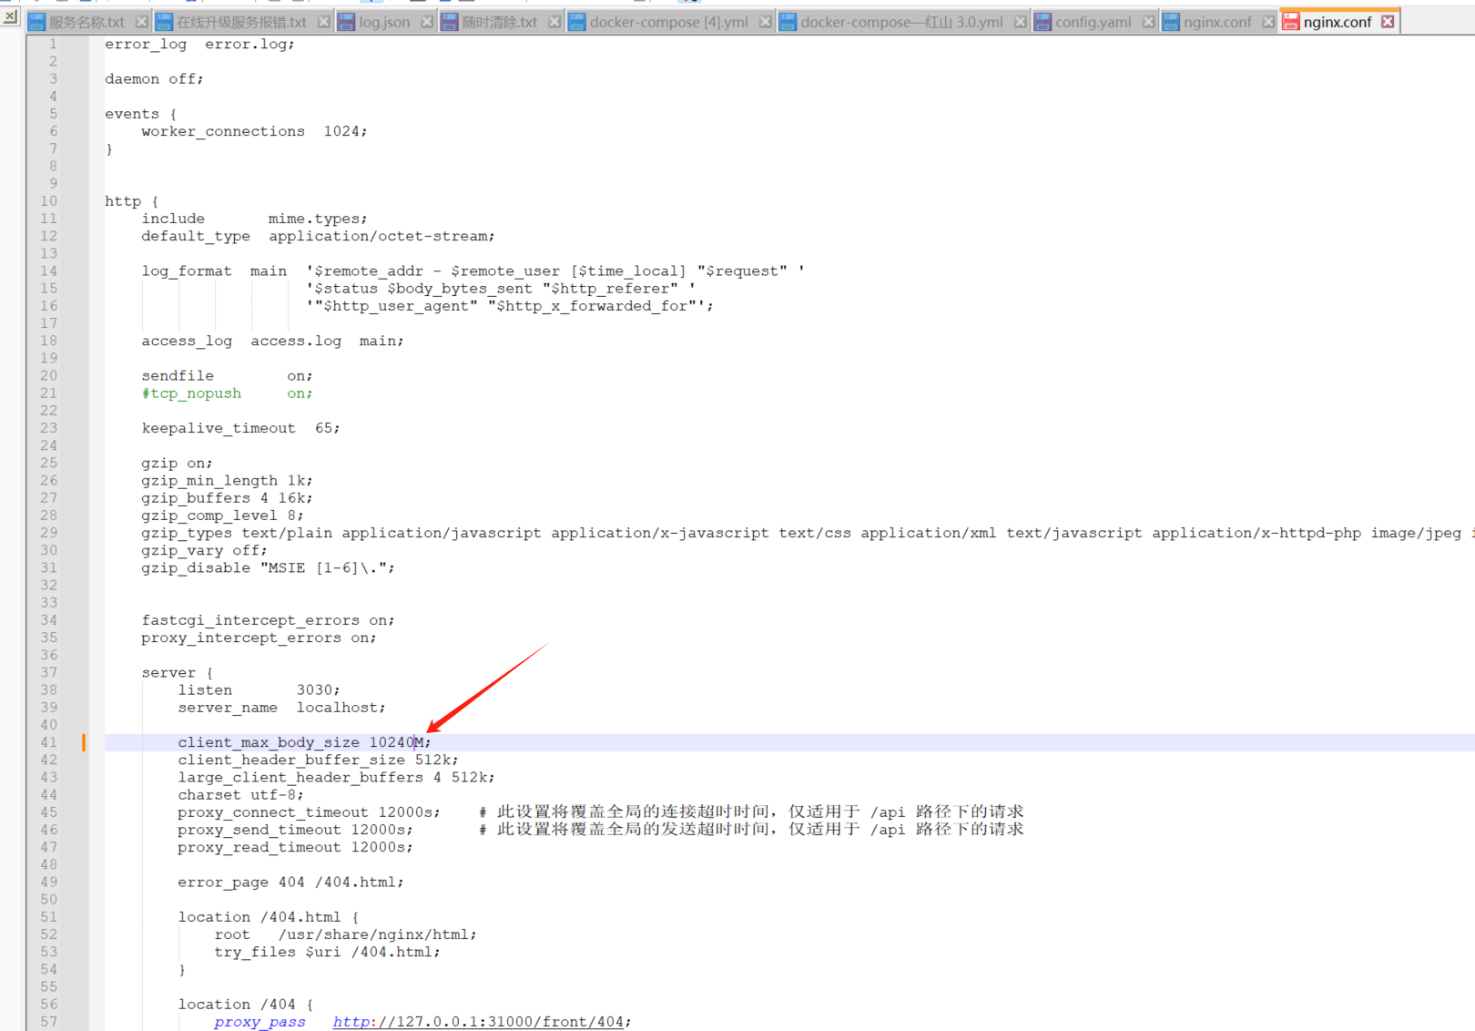Click the "listen 3030;" line
The image size is (1475, 1031).
coord(259,690)
